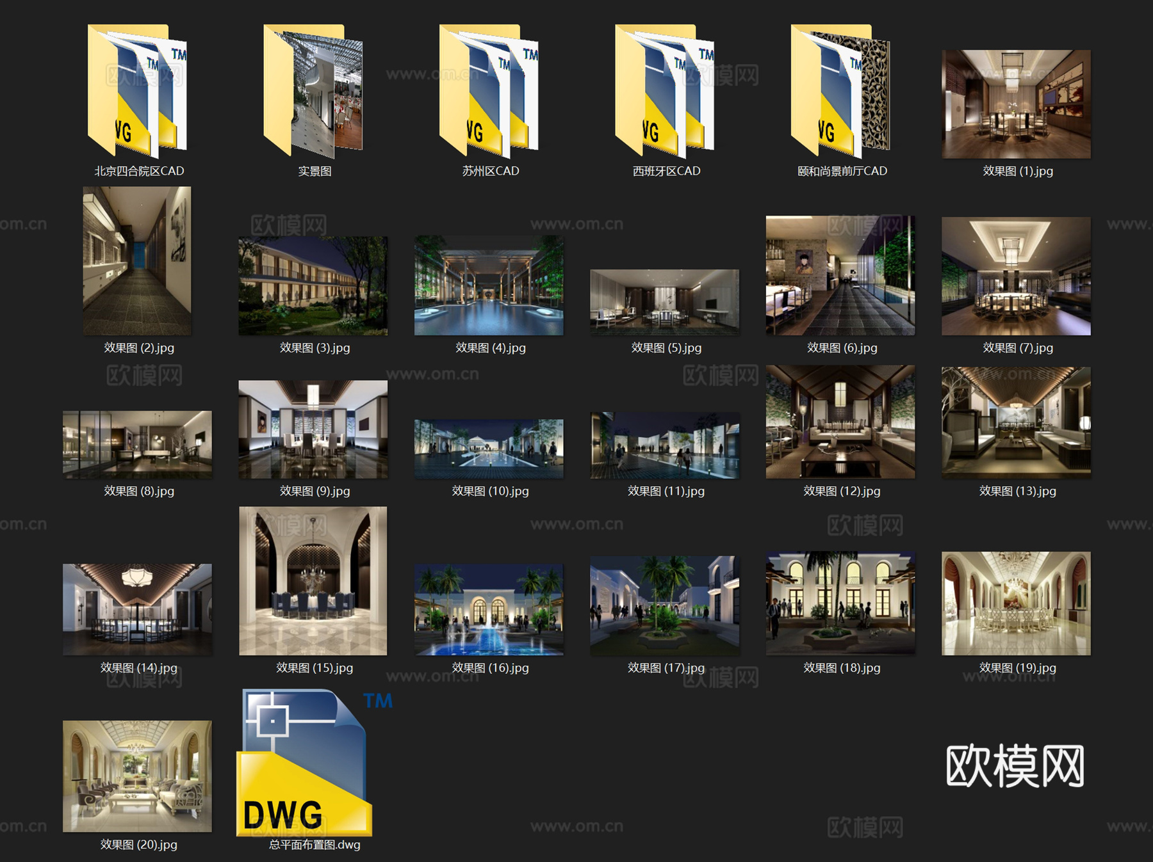The image size is (1153, 862).
Task: Select thumbnail of 效果图 (6).jpg
Action: point(840,276)
